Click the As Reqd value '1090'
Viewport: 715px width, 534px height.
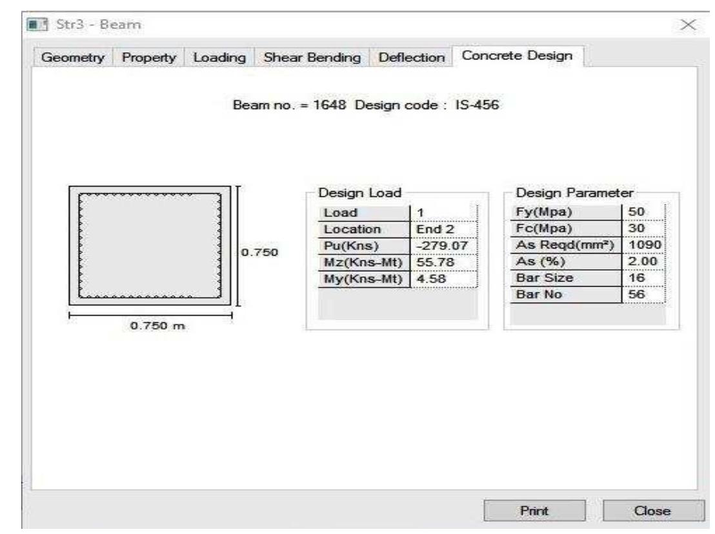(x=643, y=245)
